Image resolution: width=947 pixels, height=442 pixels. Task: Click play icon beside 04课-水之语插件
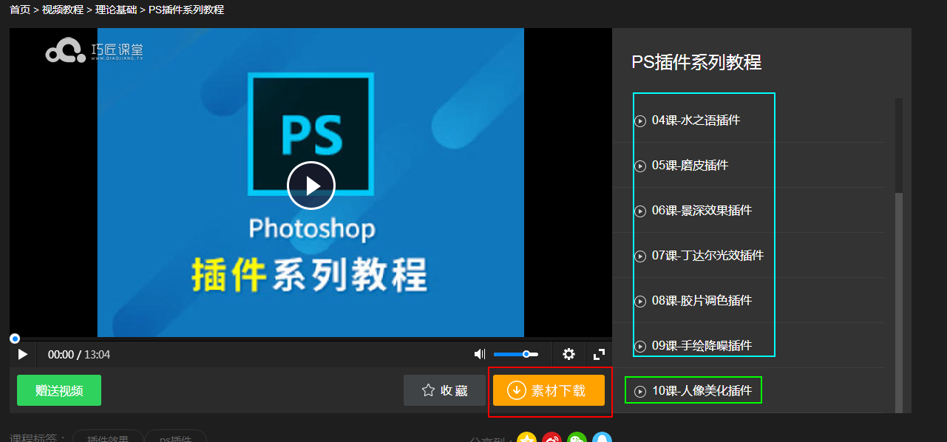coord(640,121)
